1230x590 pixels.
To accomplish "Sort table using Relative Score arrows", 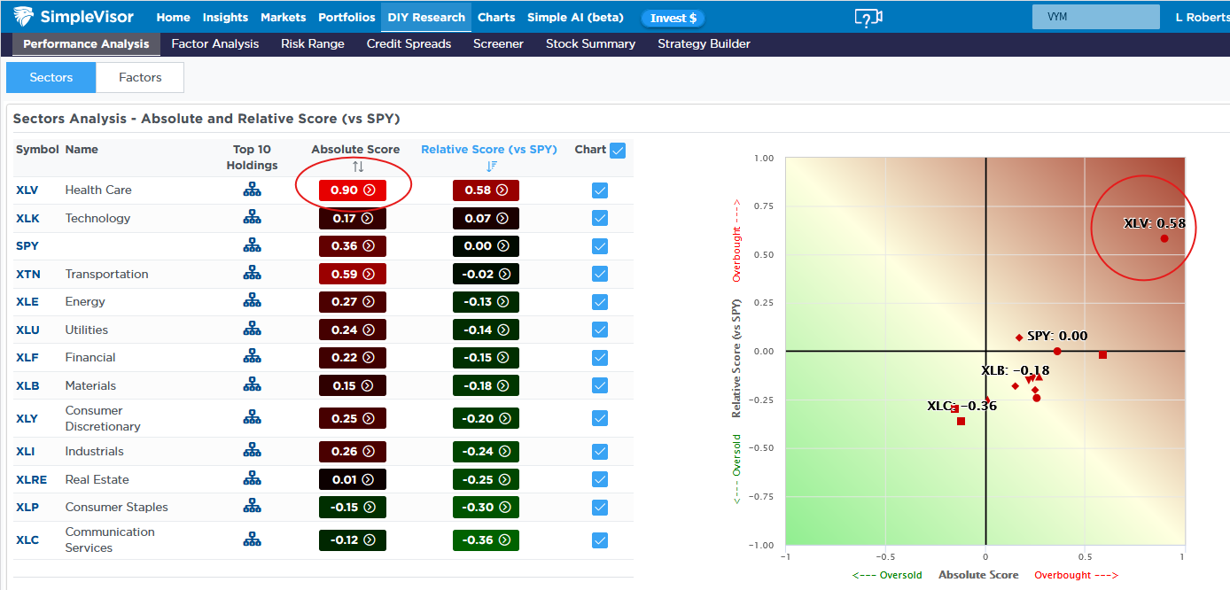I will pyautogui.click(x=489, y=165).
